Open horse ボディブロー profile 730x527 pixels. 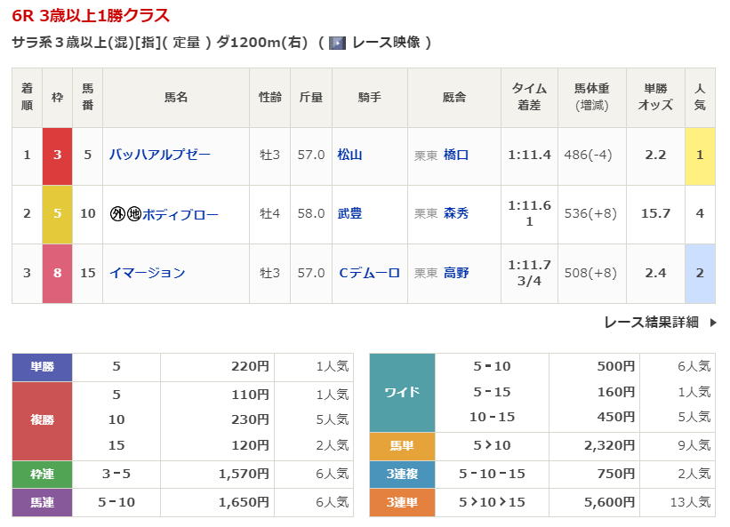point(180,214)
